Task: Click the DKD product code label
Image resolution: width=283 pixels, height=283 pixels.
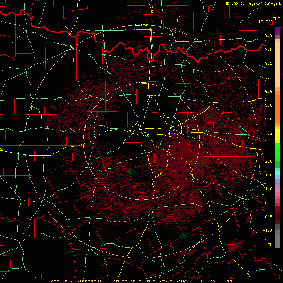Action: pyautogui.click(x=276, y=19)
